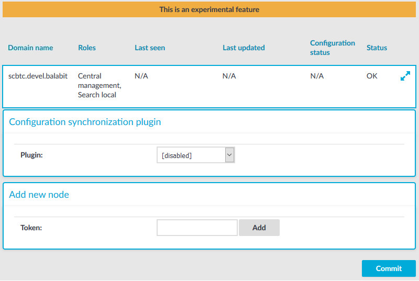The width and height of the screenshot is (419, 281).
Task: Click the OK status value in the row
Action: pos(372,76)
